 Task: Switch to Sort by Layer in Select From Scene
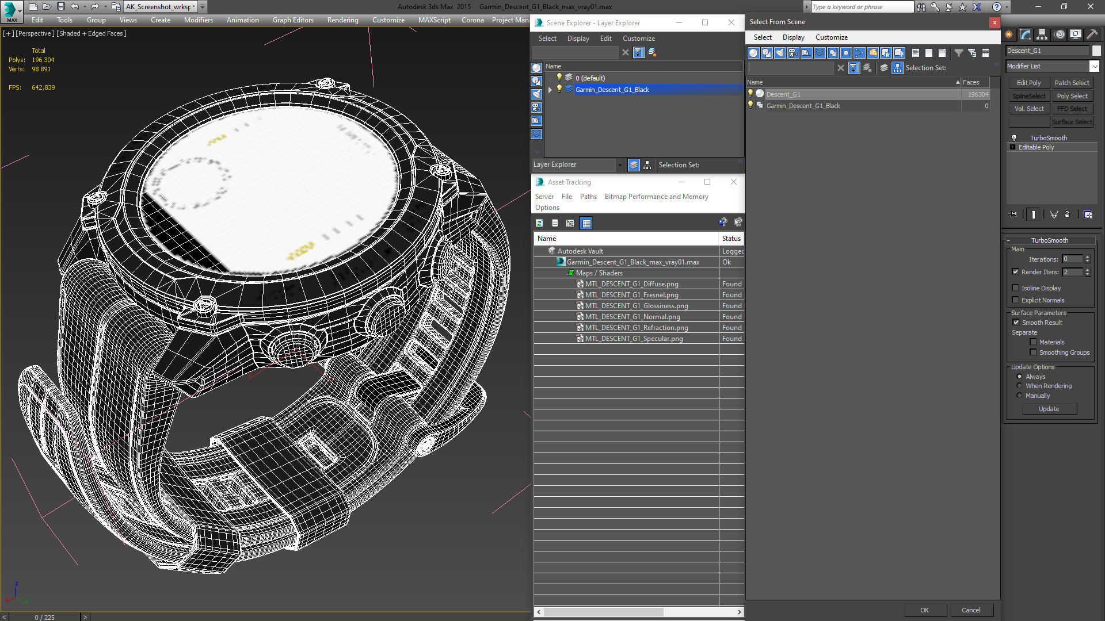884,68
